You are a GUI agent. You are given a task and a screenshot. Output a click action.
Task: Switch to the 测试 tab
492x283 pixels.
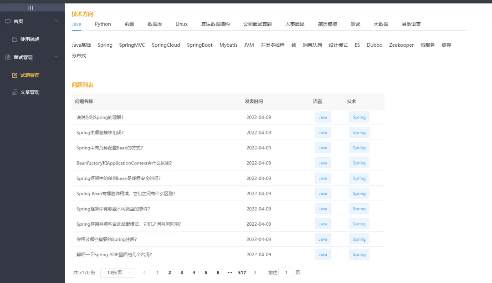(x=355, y=24)
